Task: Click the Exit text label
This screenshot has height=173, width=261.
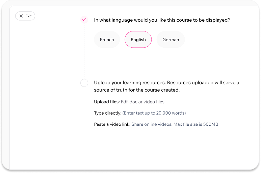Action: pos(28,16)
